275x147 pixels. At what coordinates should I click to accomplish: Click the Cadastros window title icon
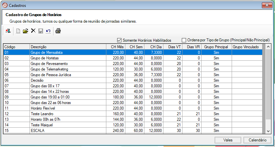pyautogui.click(x=5, y=5)
